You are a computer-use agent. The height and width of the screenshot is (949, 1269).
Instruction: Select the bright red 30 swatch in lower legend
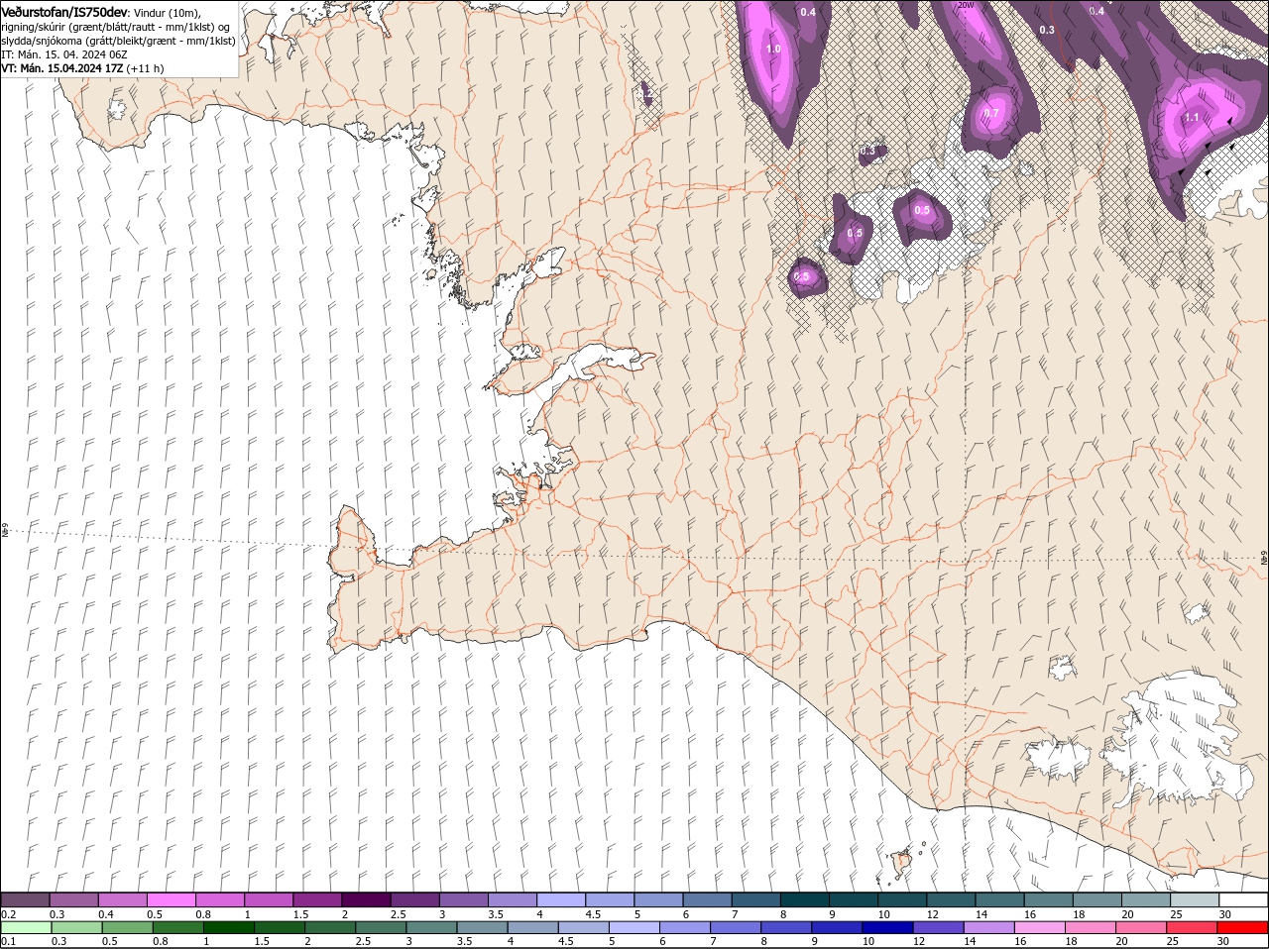coord(1242,927)
